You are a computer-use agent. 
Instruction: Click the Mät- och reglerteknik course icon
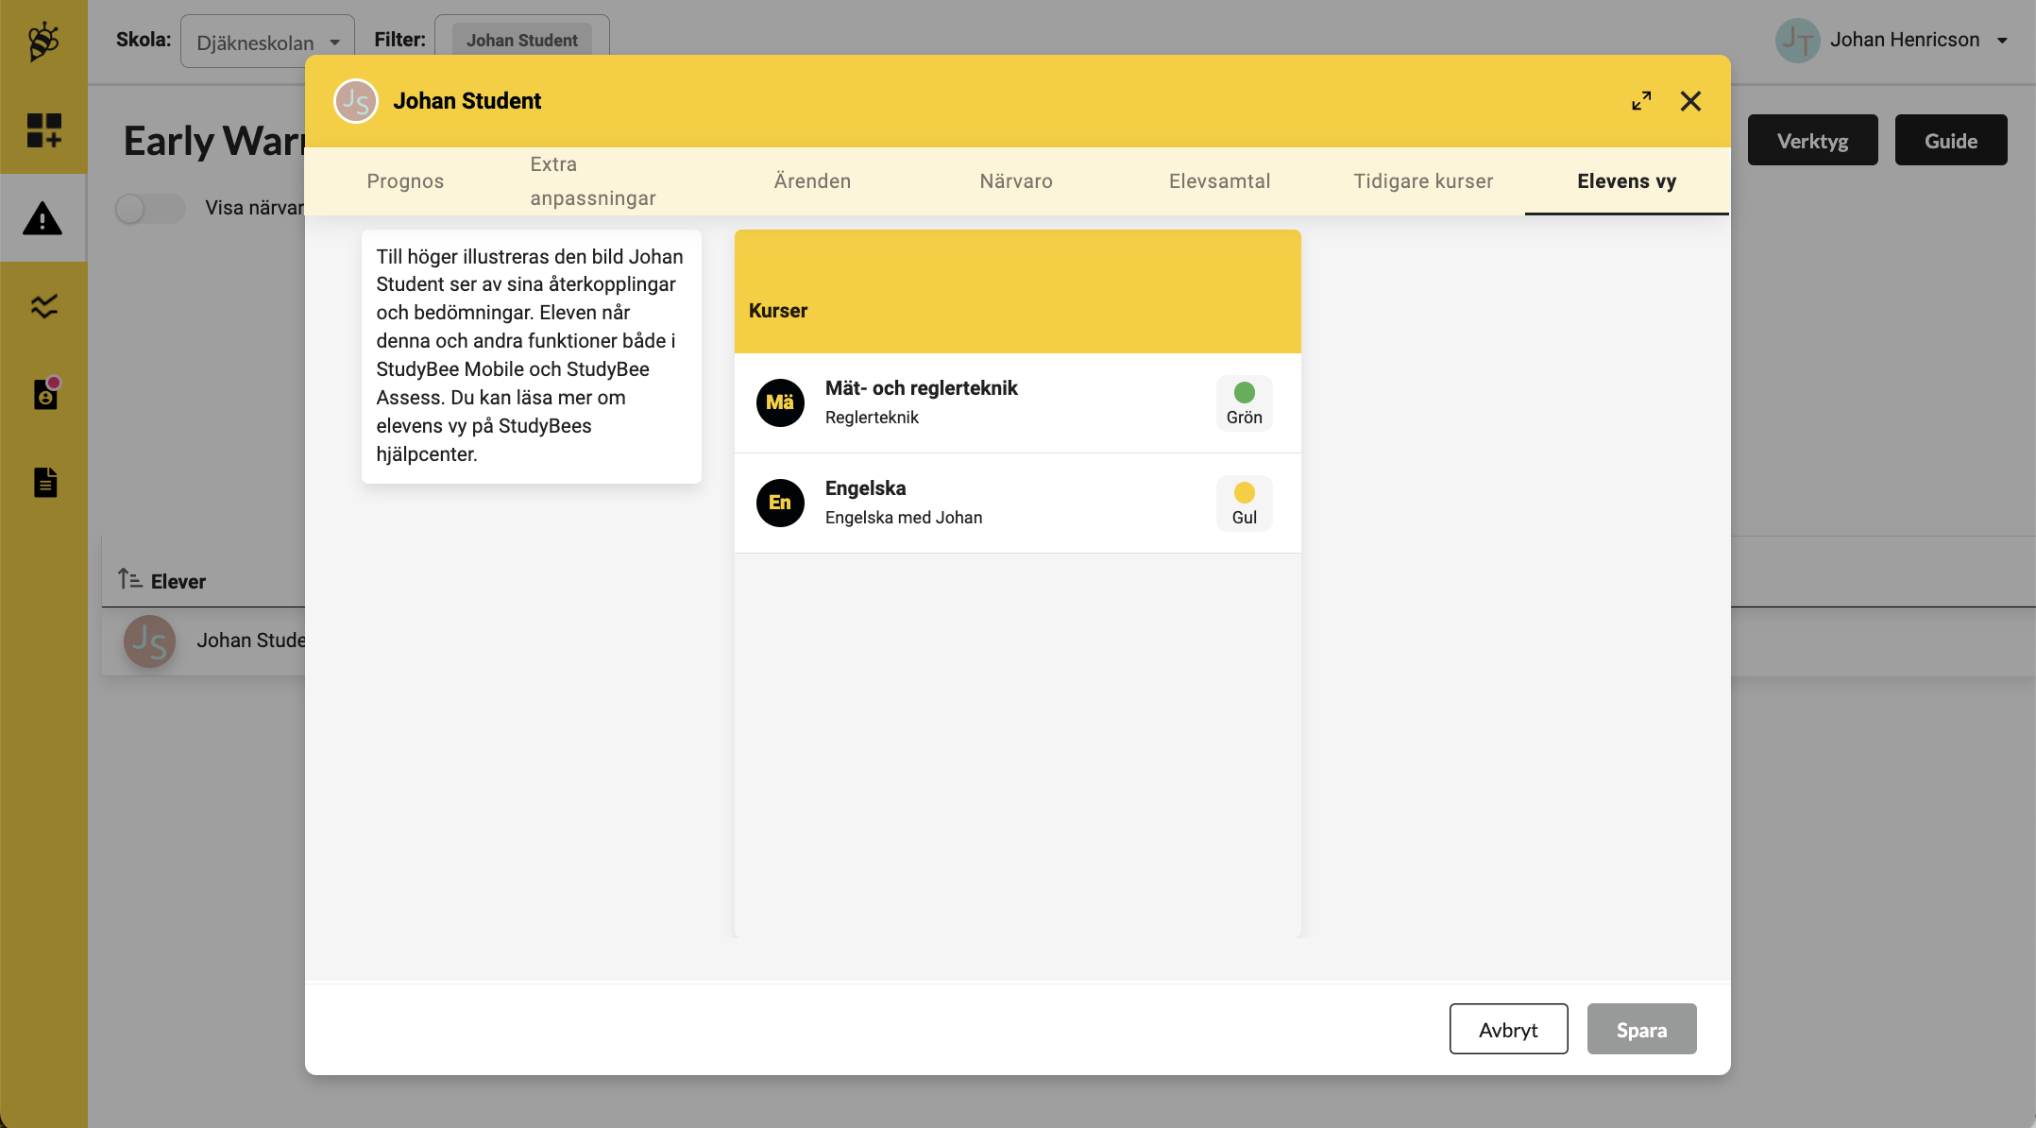tap(779, 402)
